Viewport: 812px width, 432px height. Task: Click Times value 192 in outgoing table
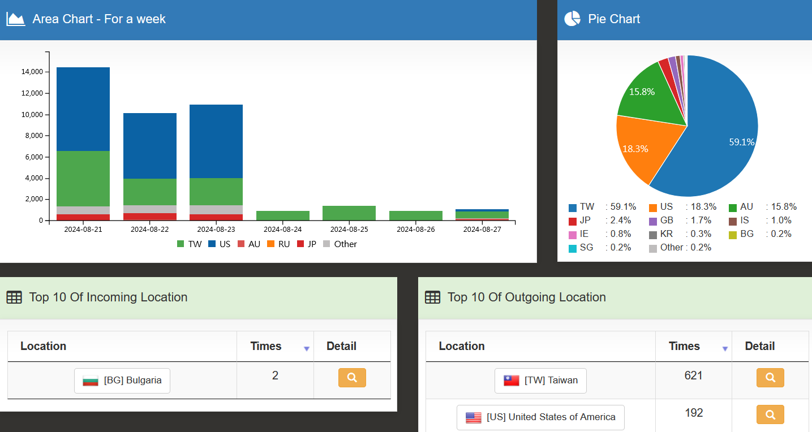693,413
